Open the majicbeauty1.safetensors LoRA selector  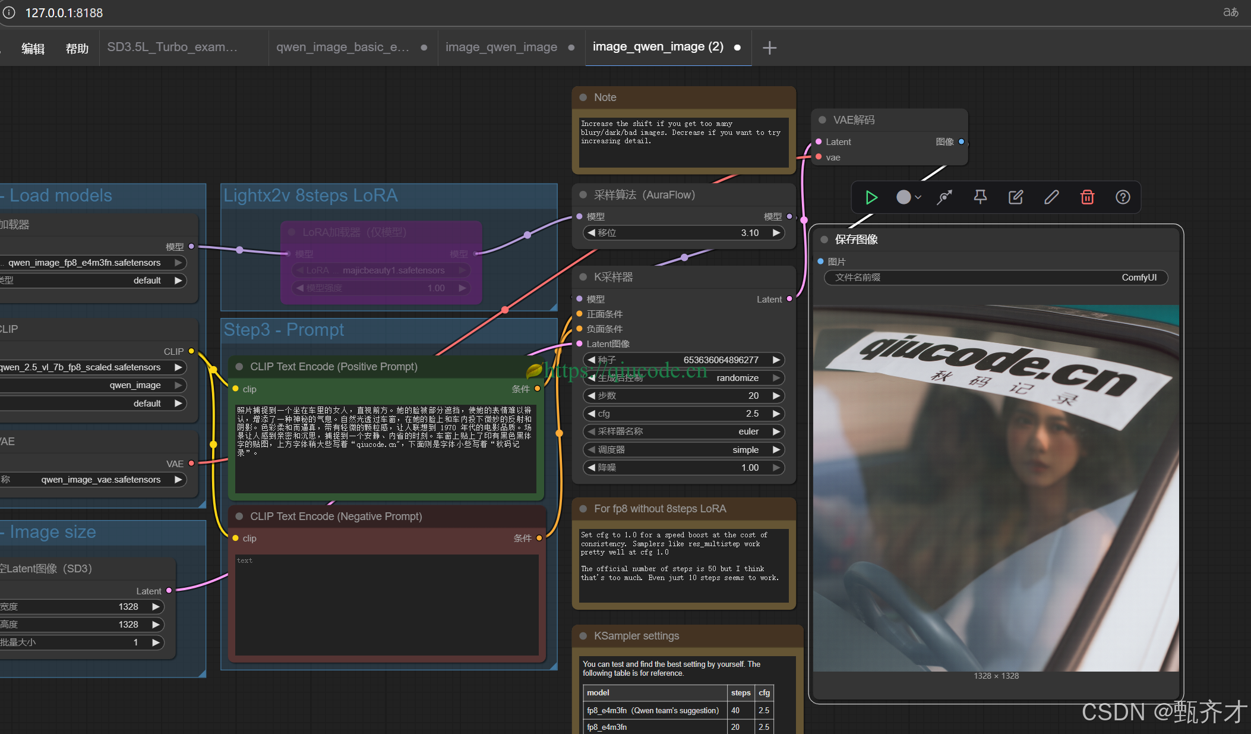[381, 270]
